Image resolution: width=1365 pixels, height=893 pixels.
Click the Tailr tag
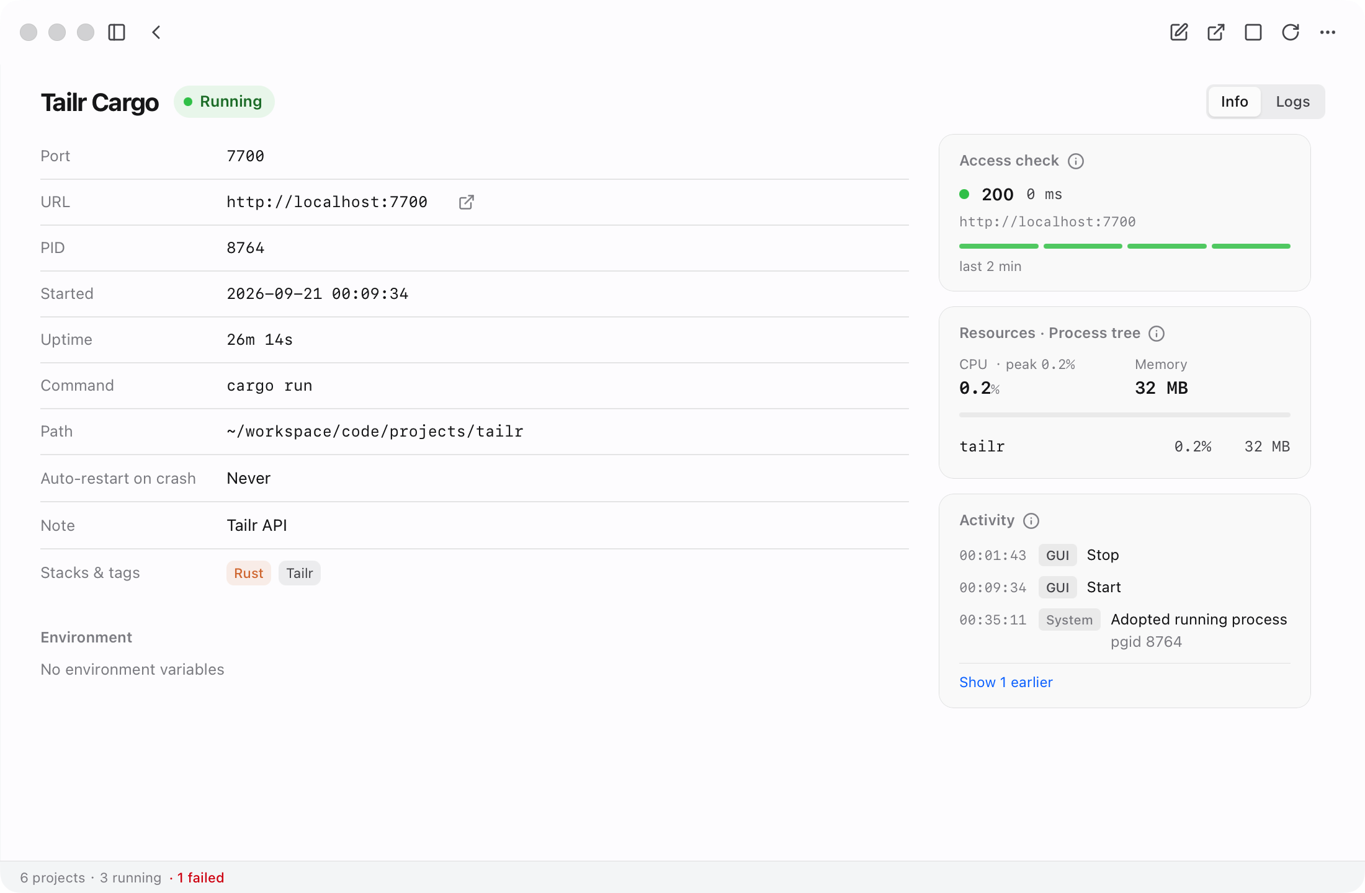(300, 573)
